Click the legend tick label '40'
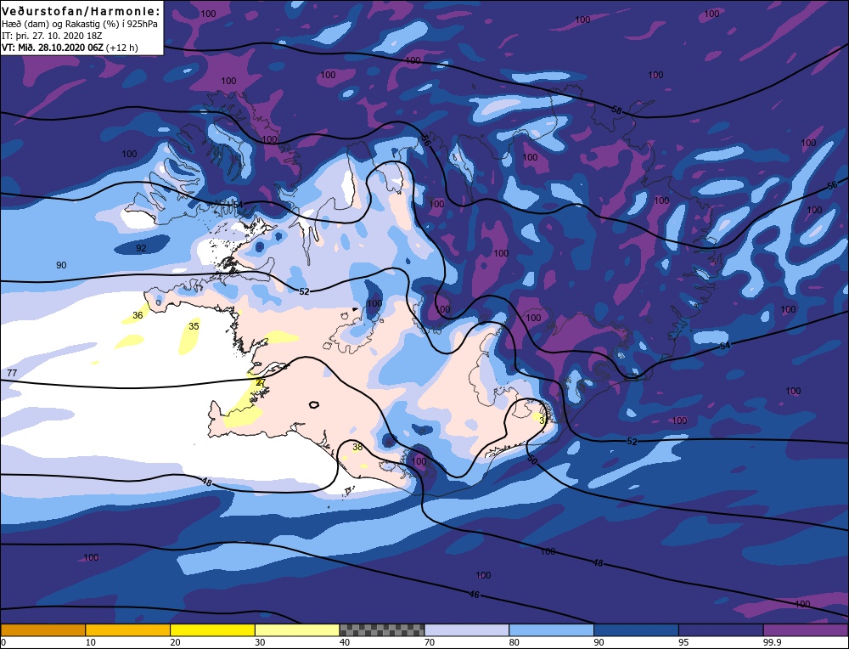The image size is (849, 649). coord(345,642)
